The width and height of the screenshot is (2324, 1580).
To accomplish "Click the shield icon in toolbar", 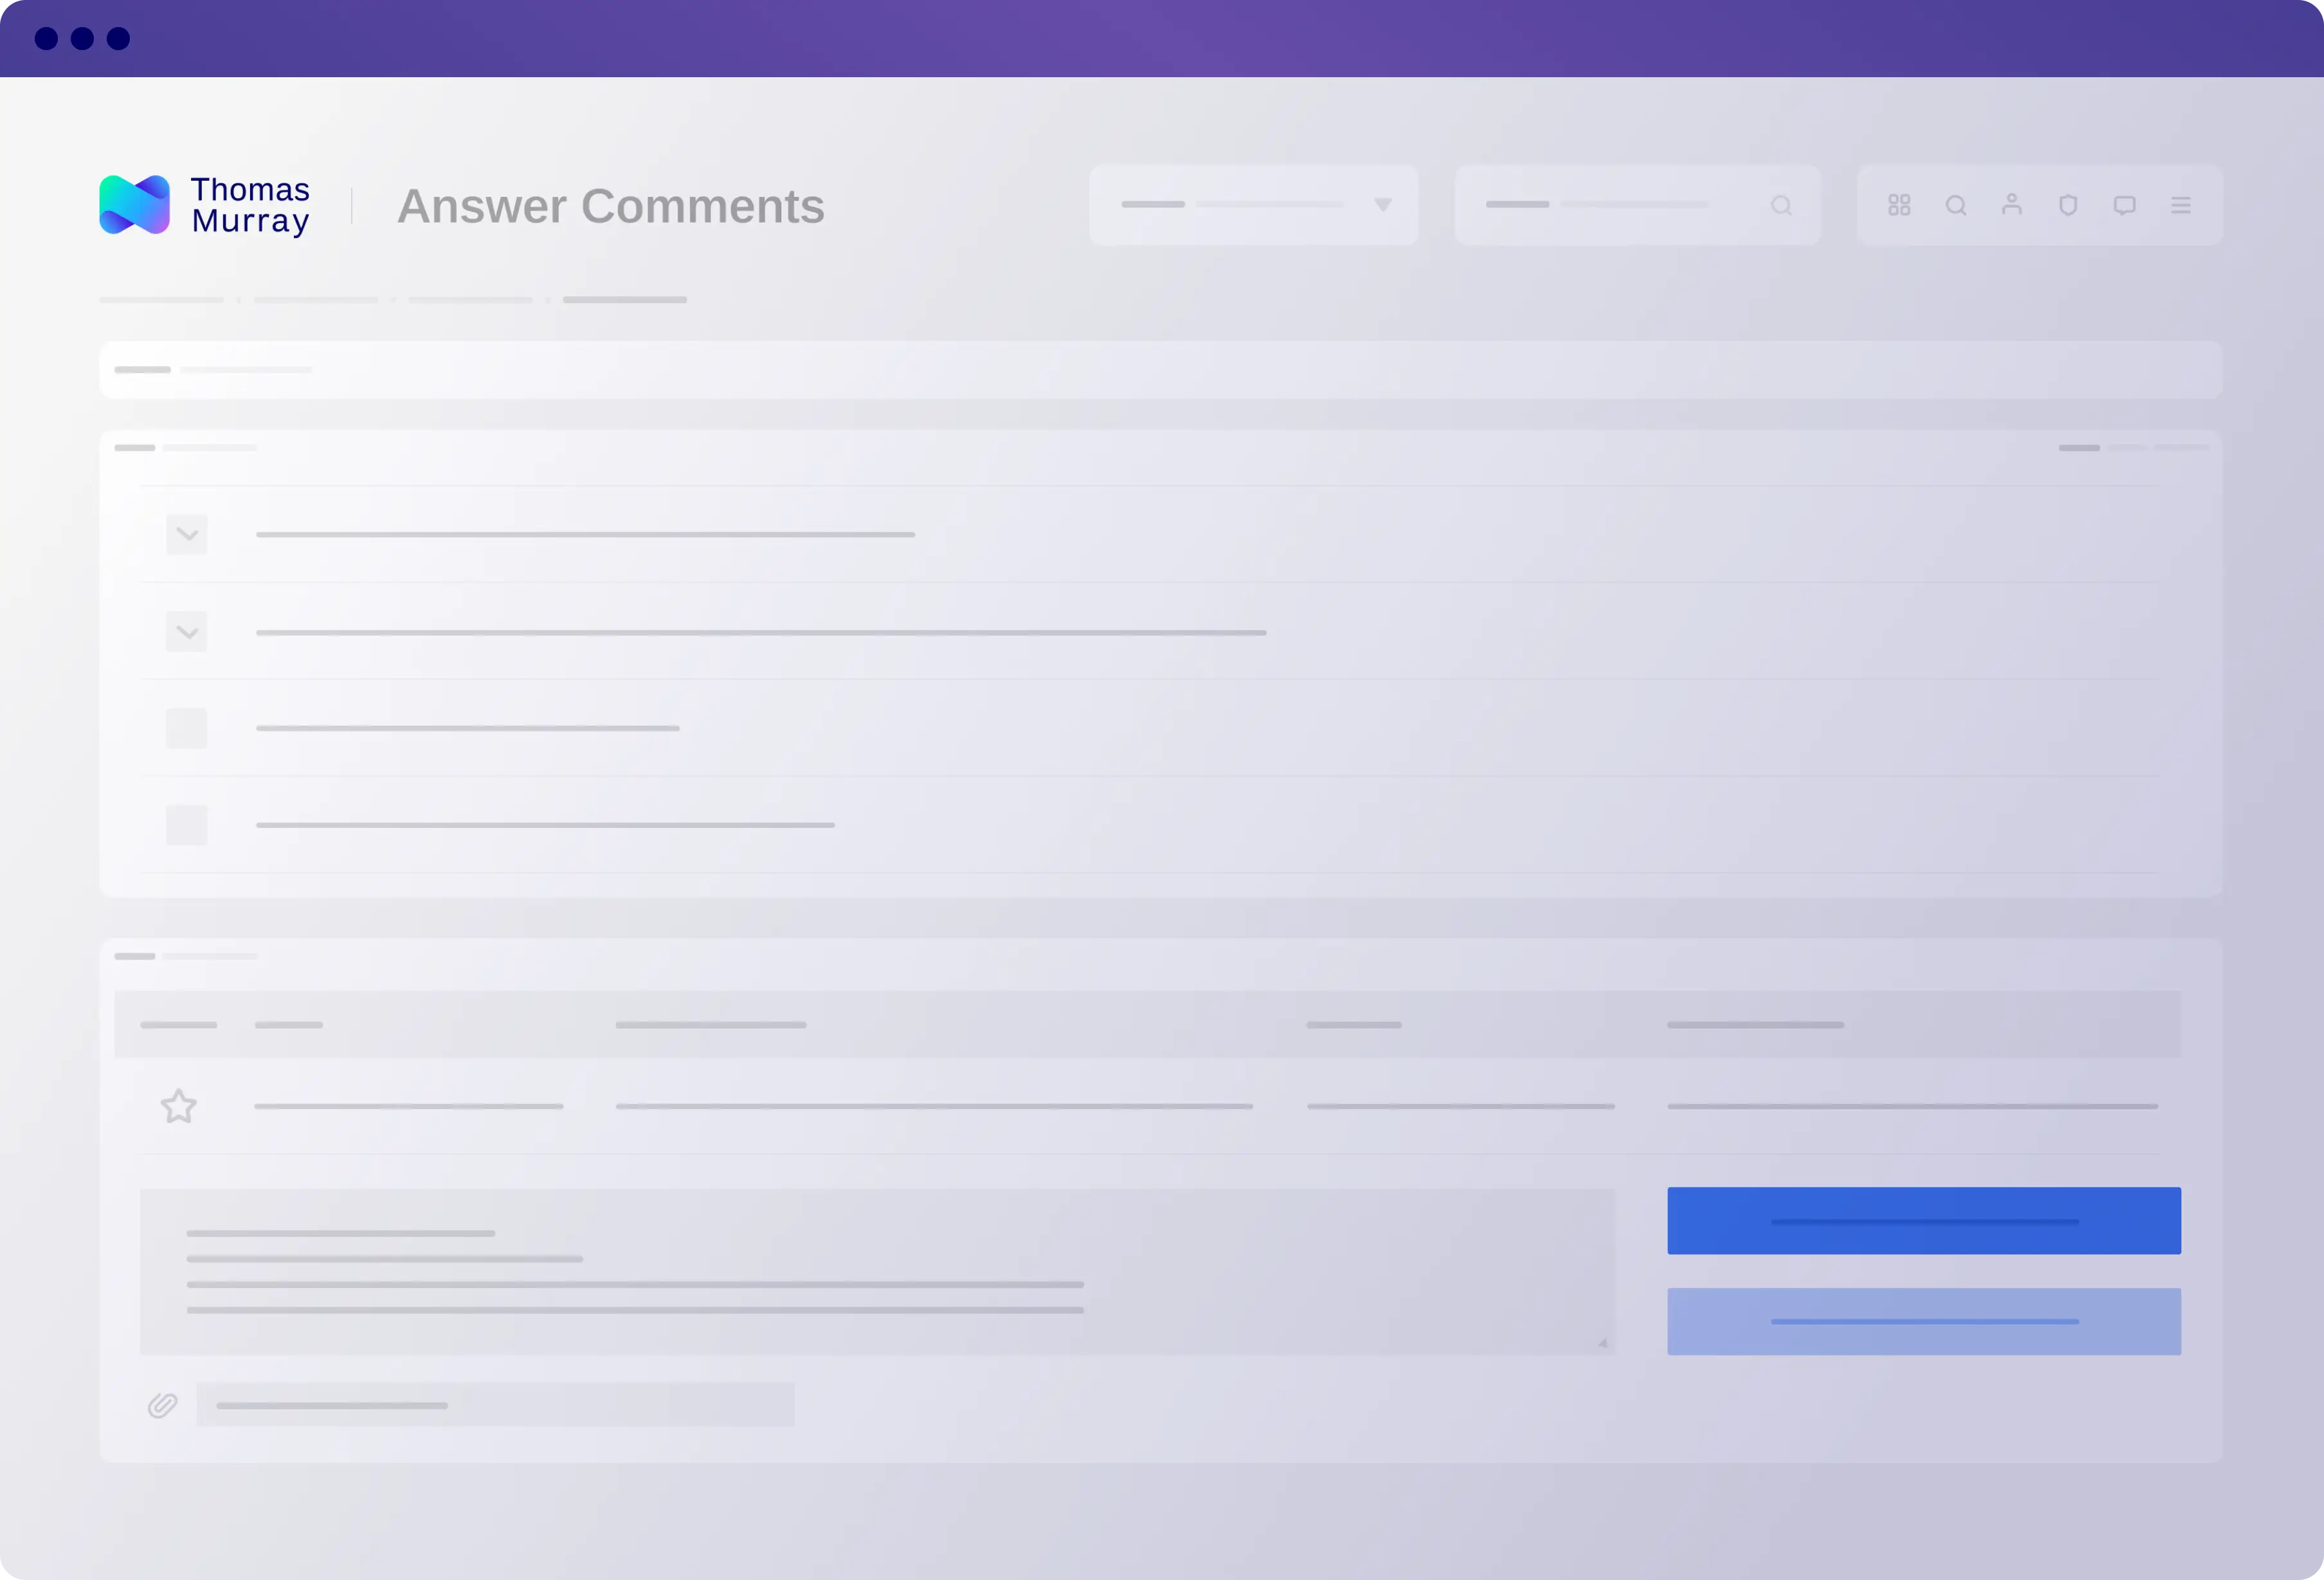I will 2068,205.
